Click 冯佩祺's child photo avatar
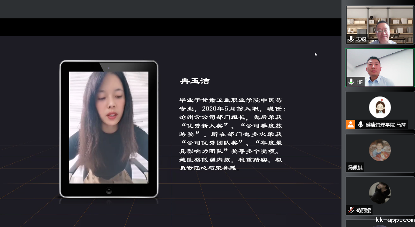Viewport: 415px width, 227px height. 380,150
